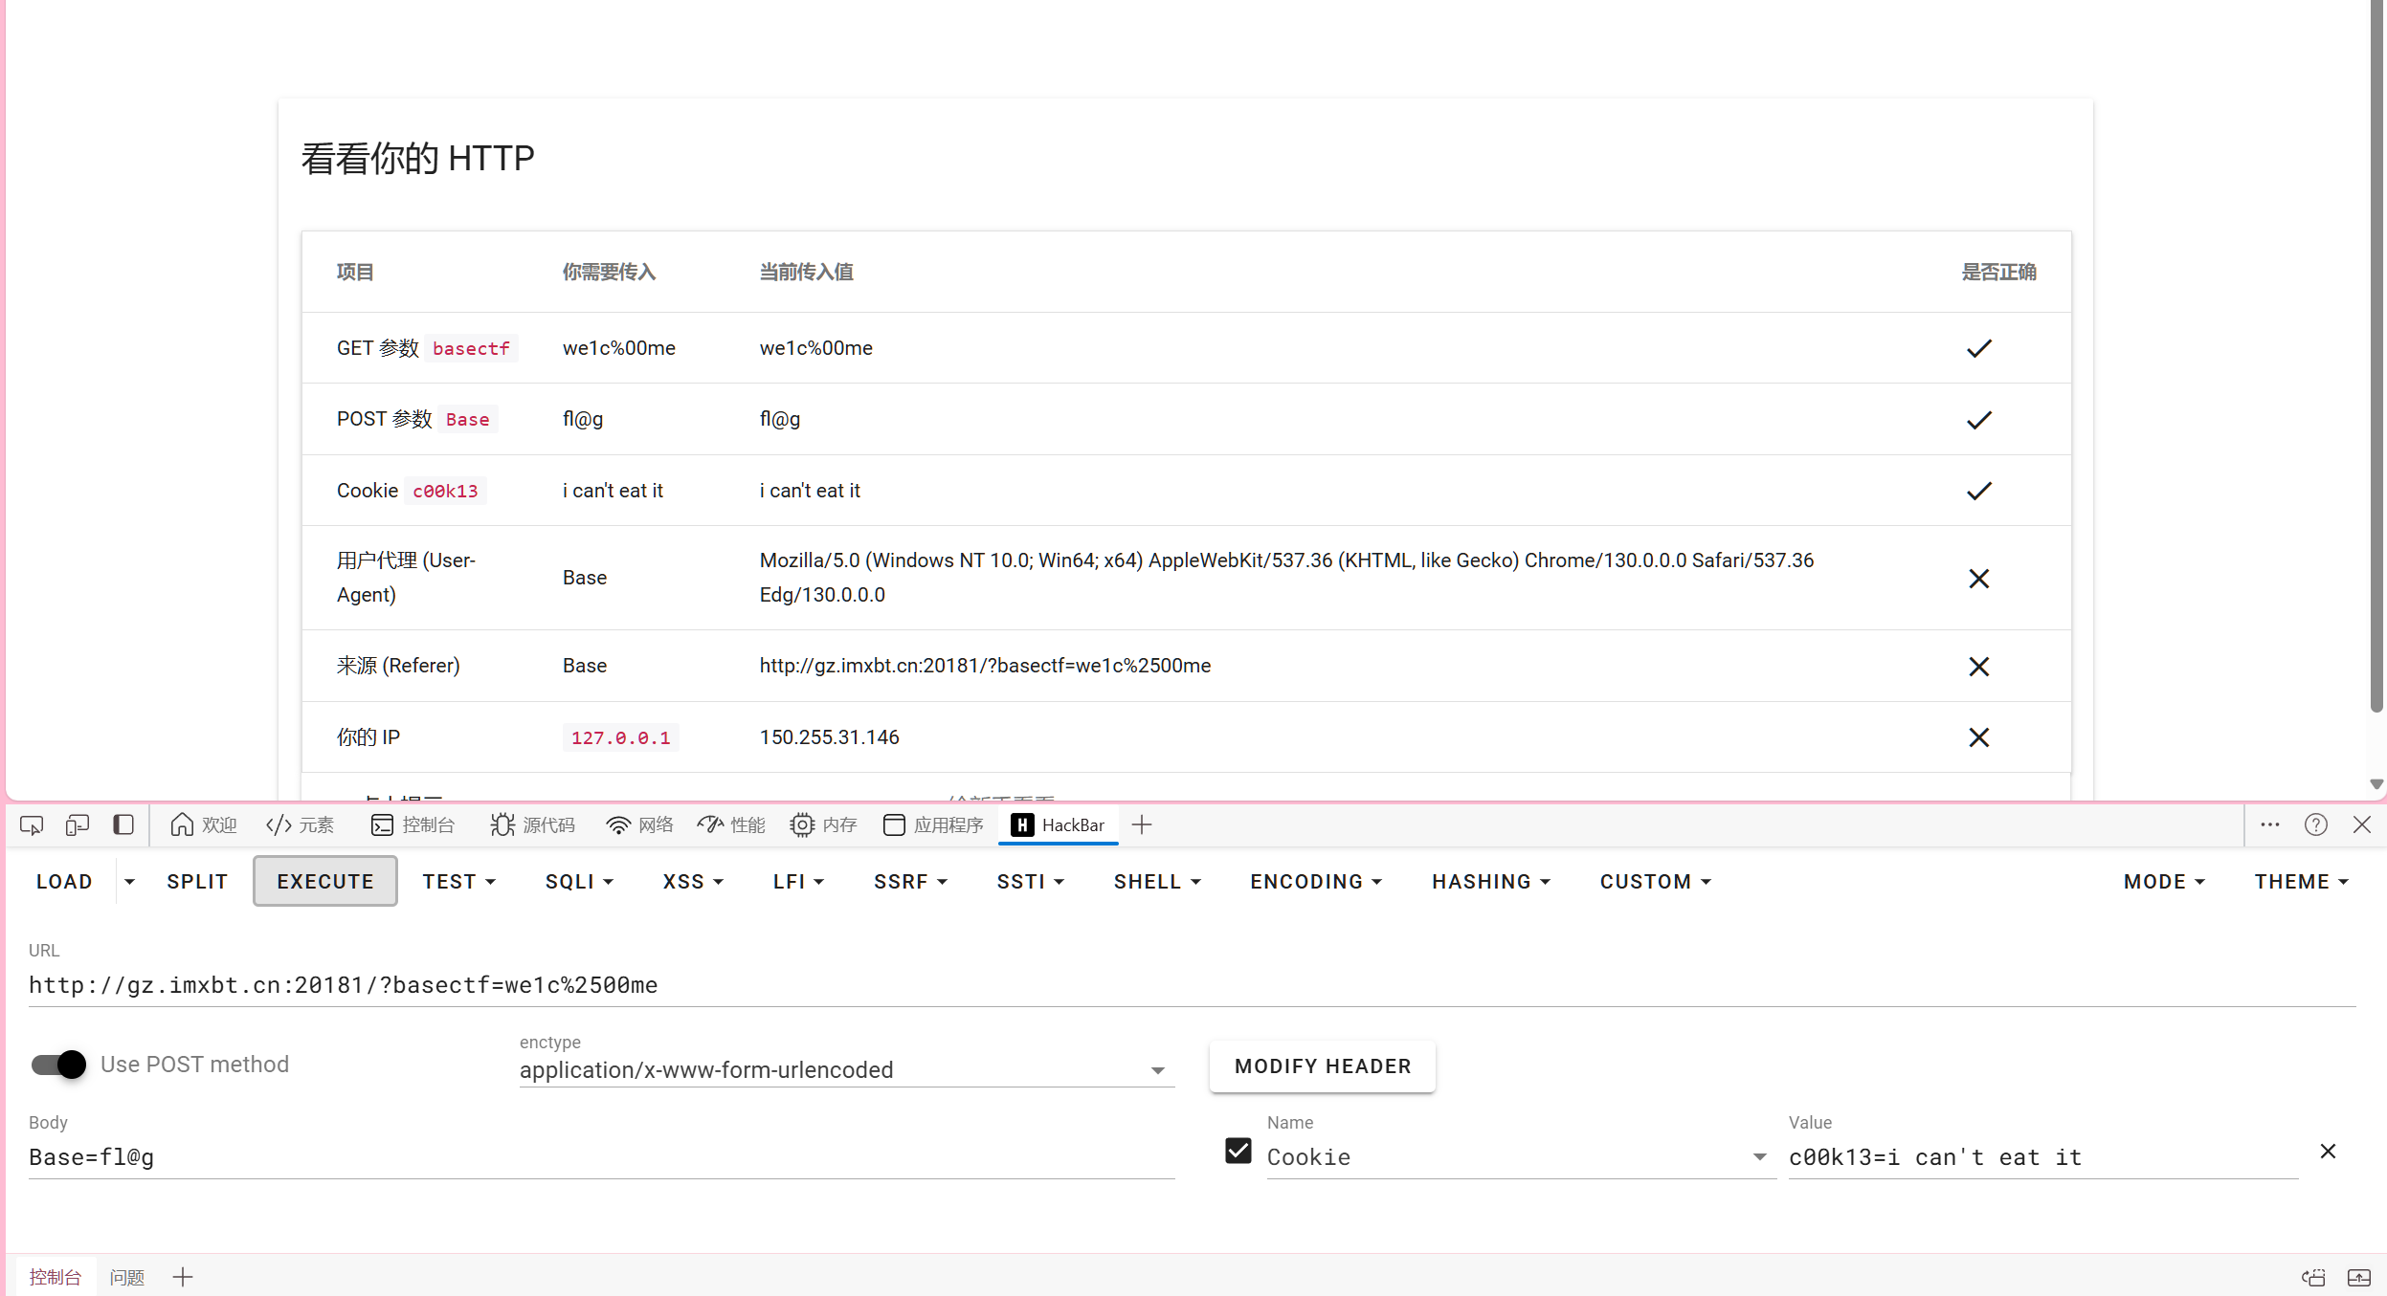Open the three-dots more options menu
The width and height of the screenshot is (2387, 1296).
2269,824
